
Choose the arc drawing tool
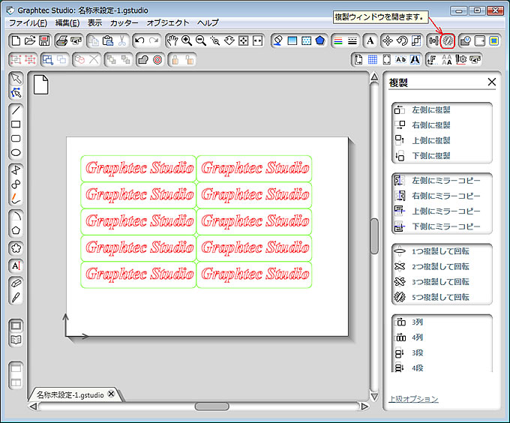(x=16, y=216)
